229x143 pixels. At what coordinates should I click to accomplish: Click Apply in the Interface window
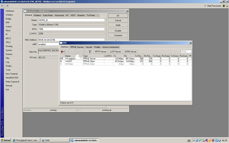pos(118,25)
